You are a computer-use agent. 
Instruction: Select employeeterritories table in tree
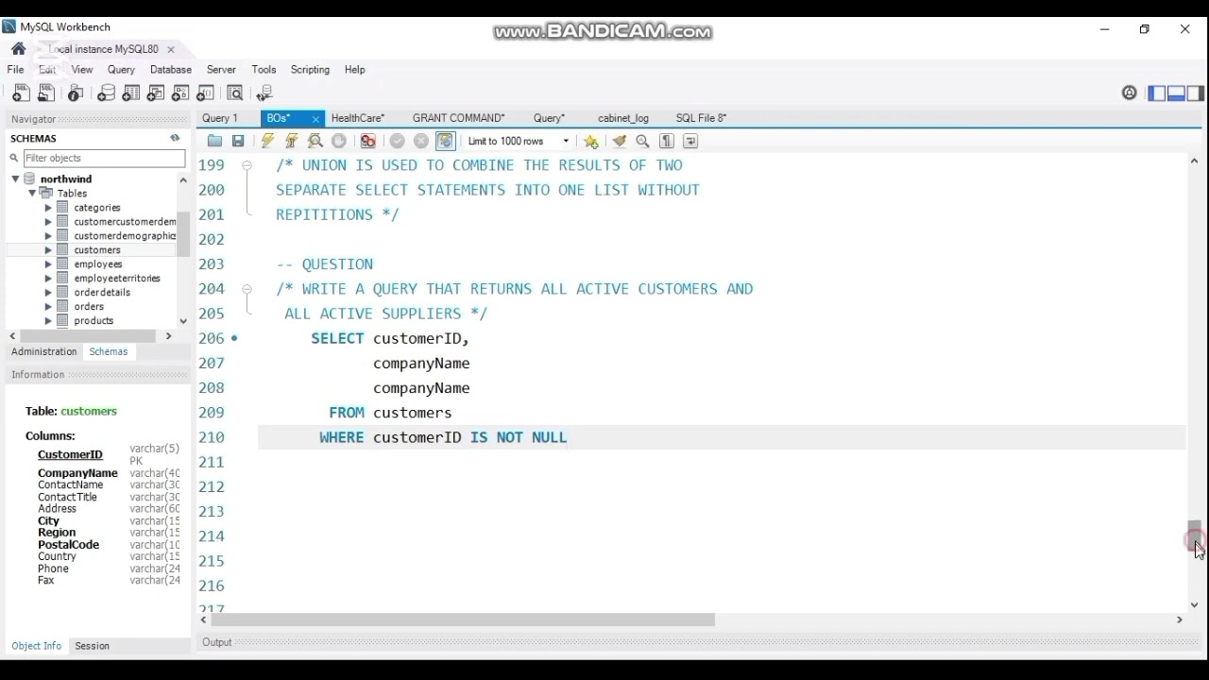coord(117,279)
